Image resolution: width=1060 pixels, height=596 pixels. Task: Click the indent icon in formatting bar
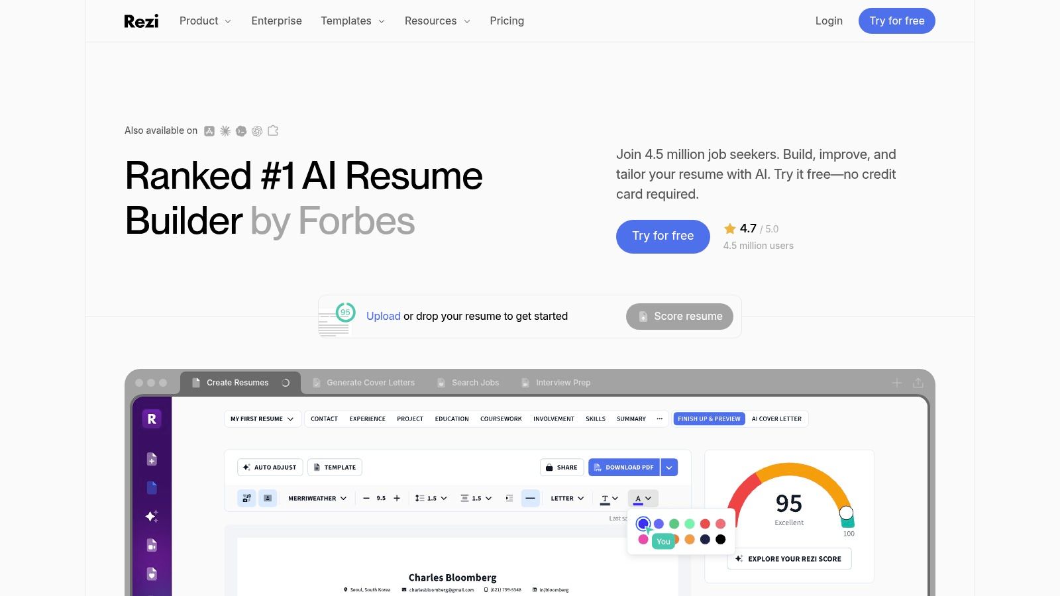(509, 498)
